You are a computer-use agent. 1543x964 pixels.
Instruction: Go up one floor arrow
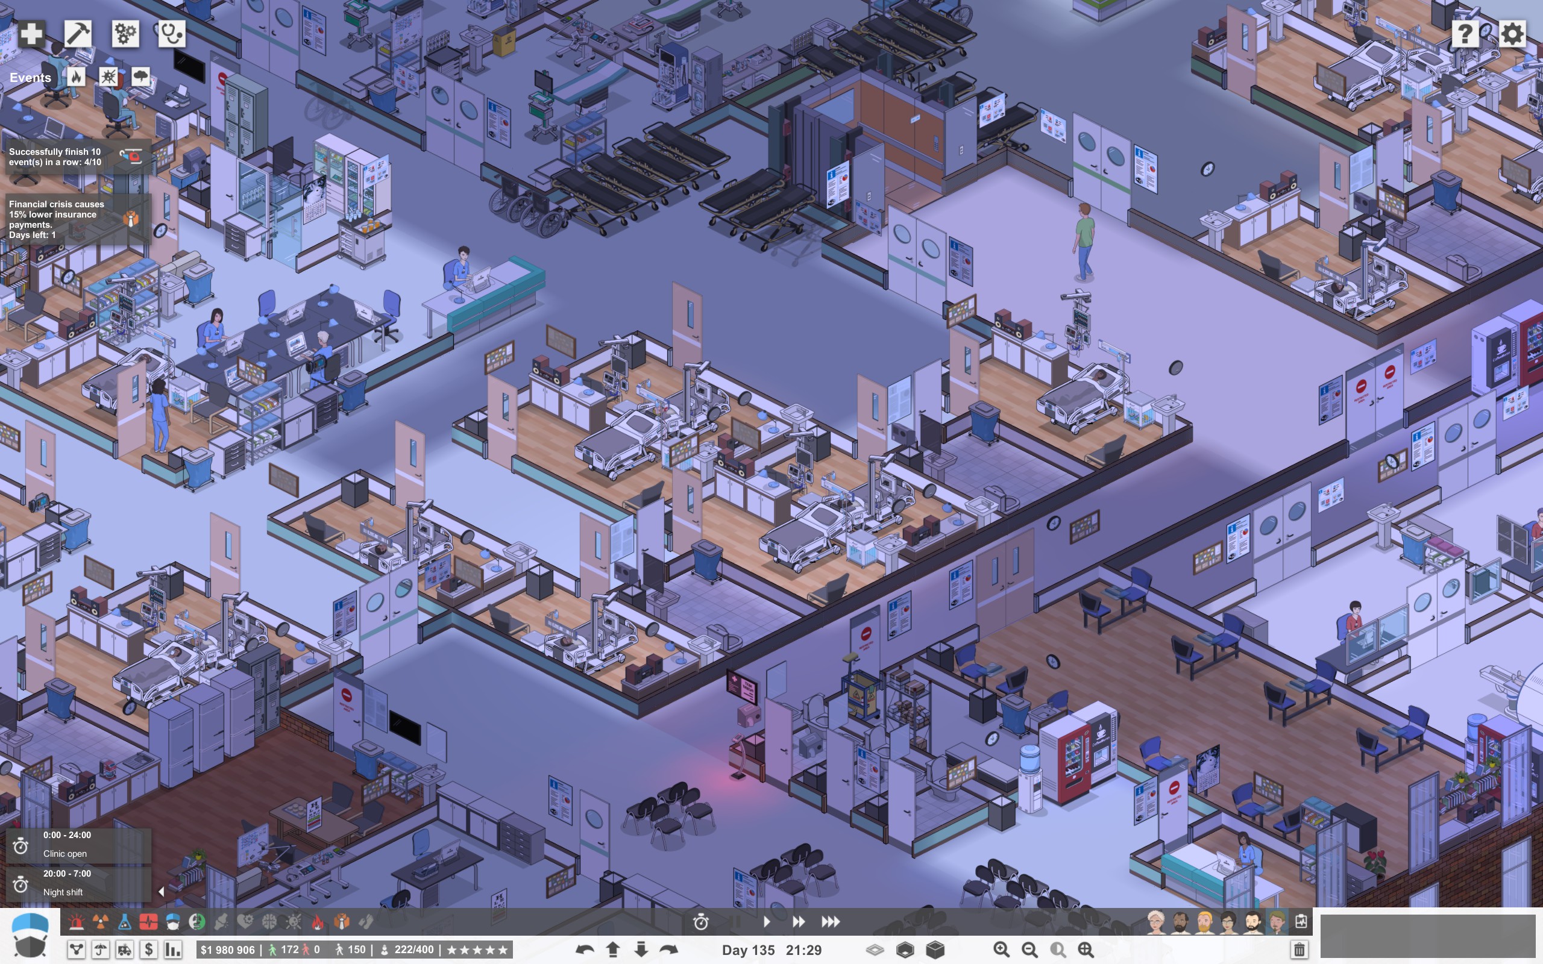[613, 950]
